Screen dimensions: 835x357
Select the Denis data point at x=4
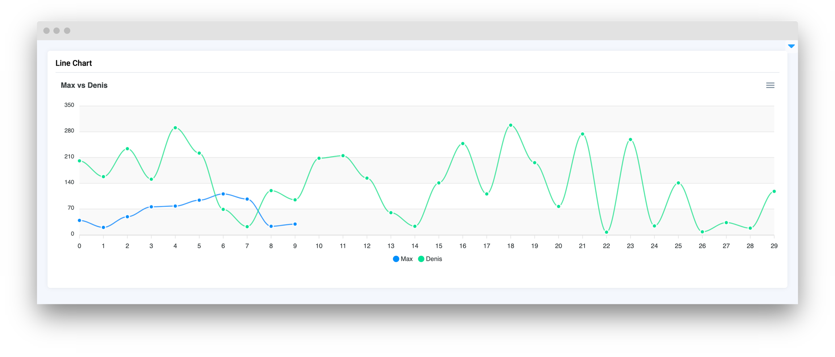pos(175,128)
